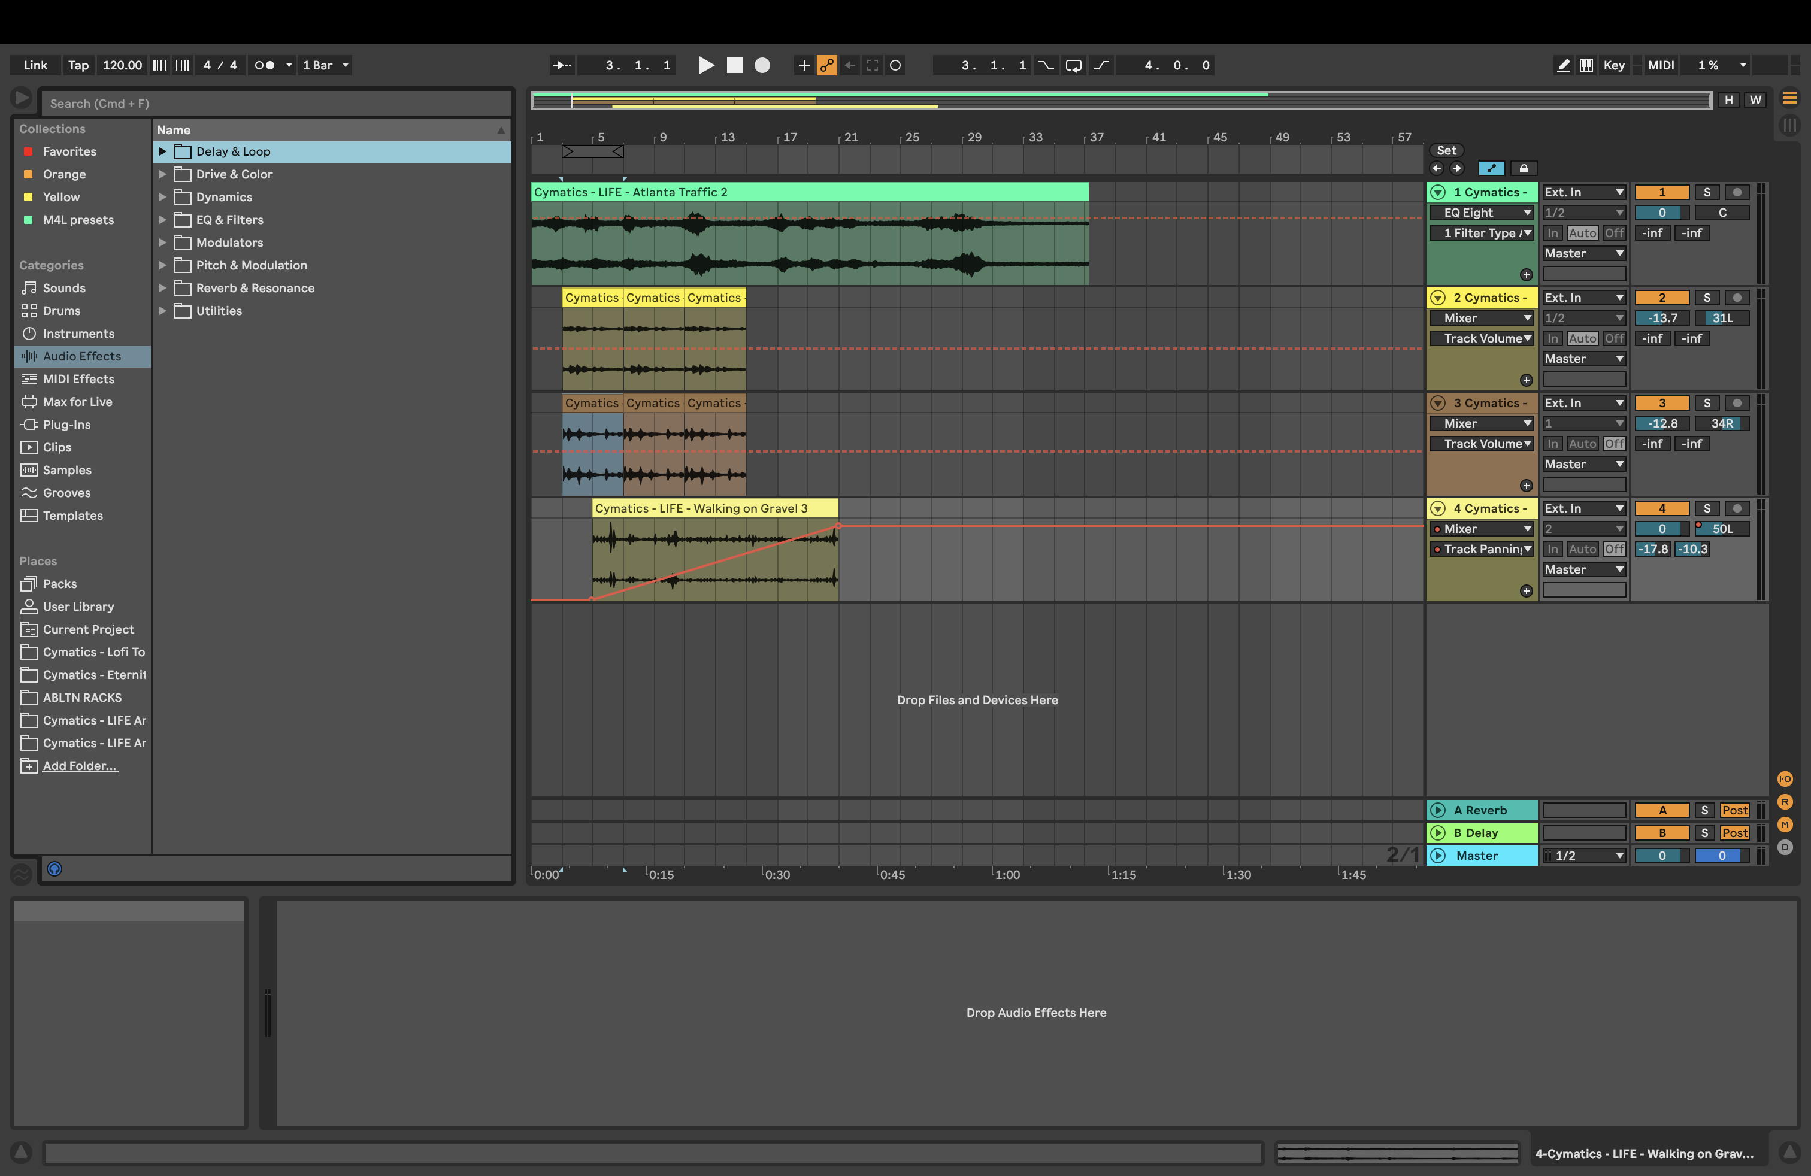Solo the B Delay return track

point(1704,833)
